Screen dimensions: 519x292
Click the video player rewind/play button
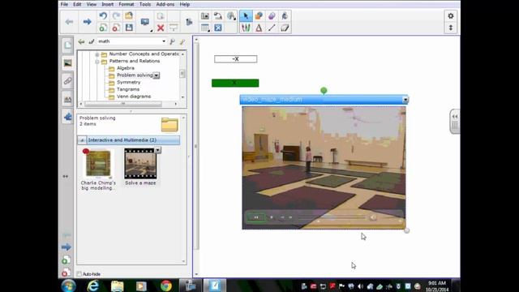click(x=256, y=217)
